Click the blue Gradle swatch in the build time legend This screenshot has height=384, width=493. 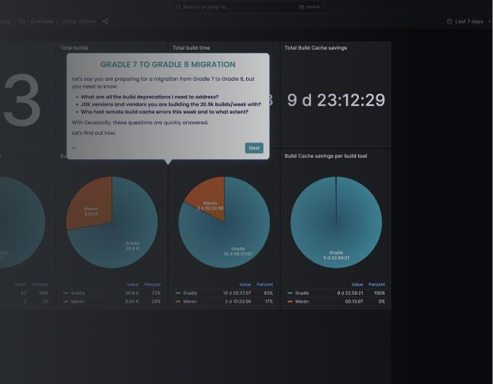[178, 293]
